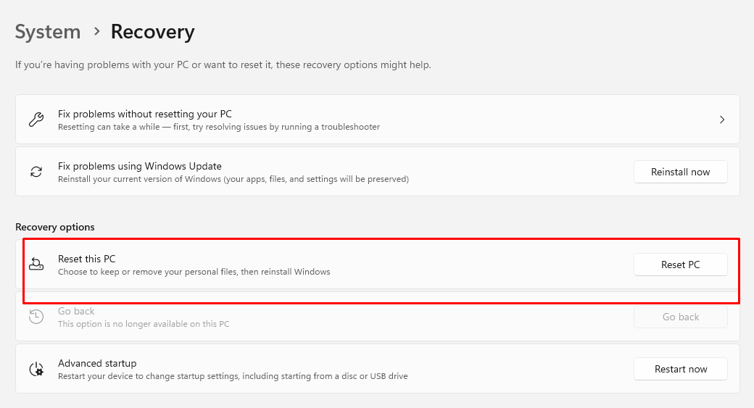Viewport: 754px width, 408px height.
Task: Click the Reset this PC icon
Action: point(36,265)
